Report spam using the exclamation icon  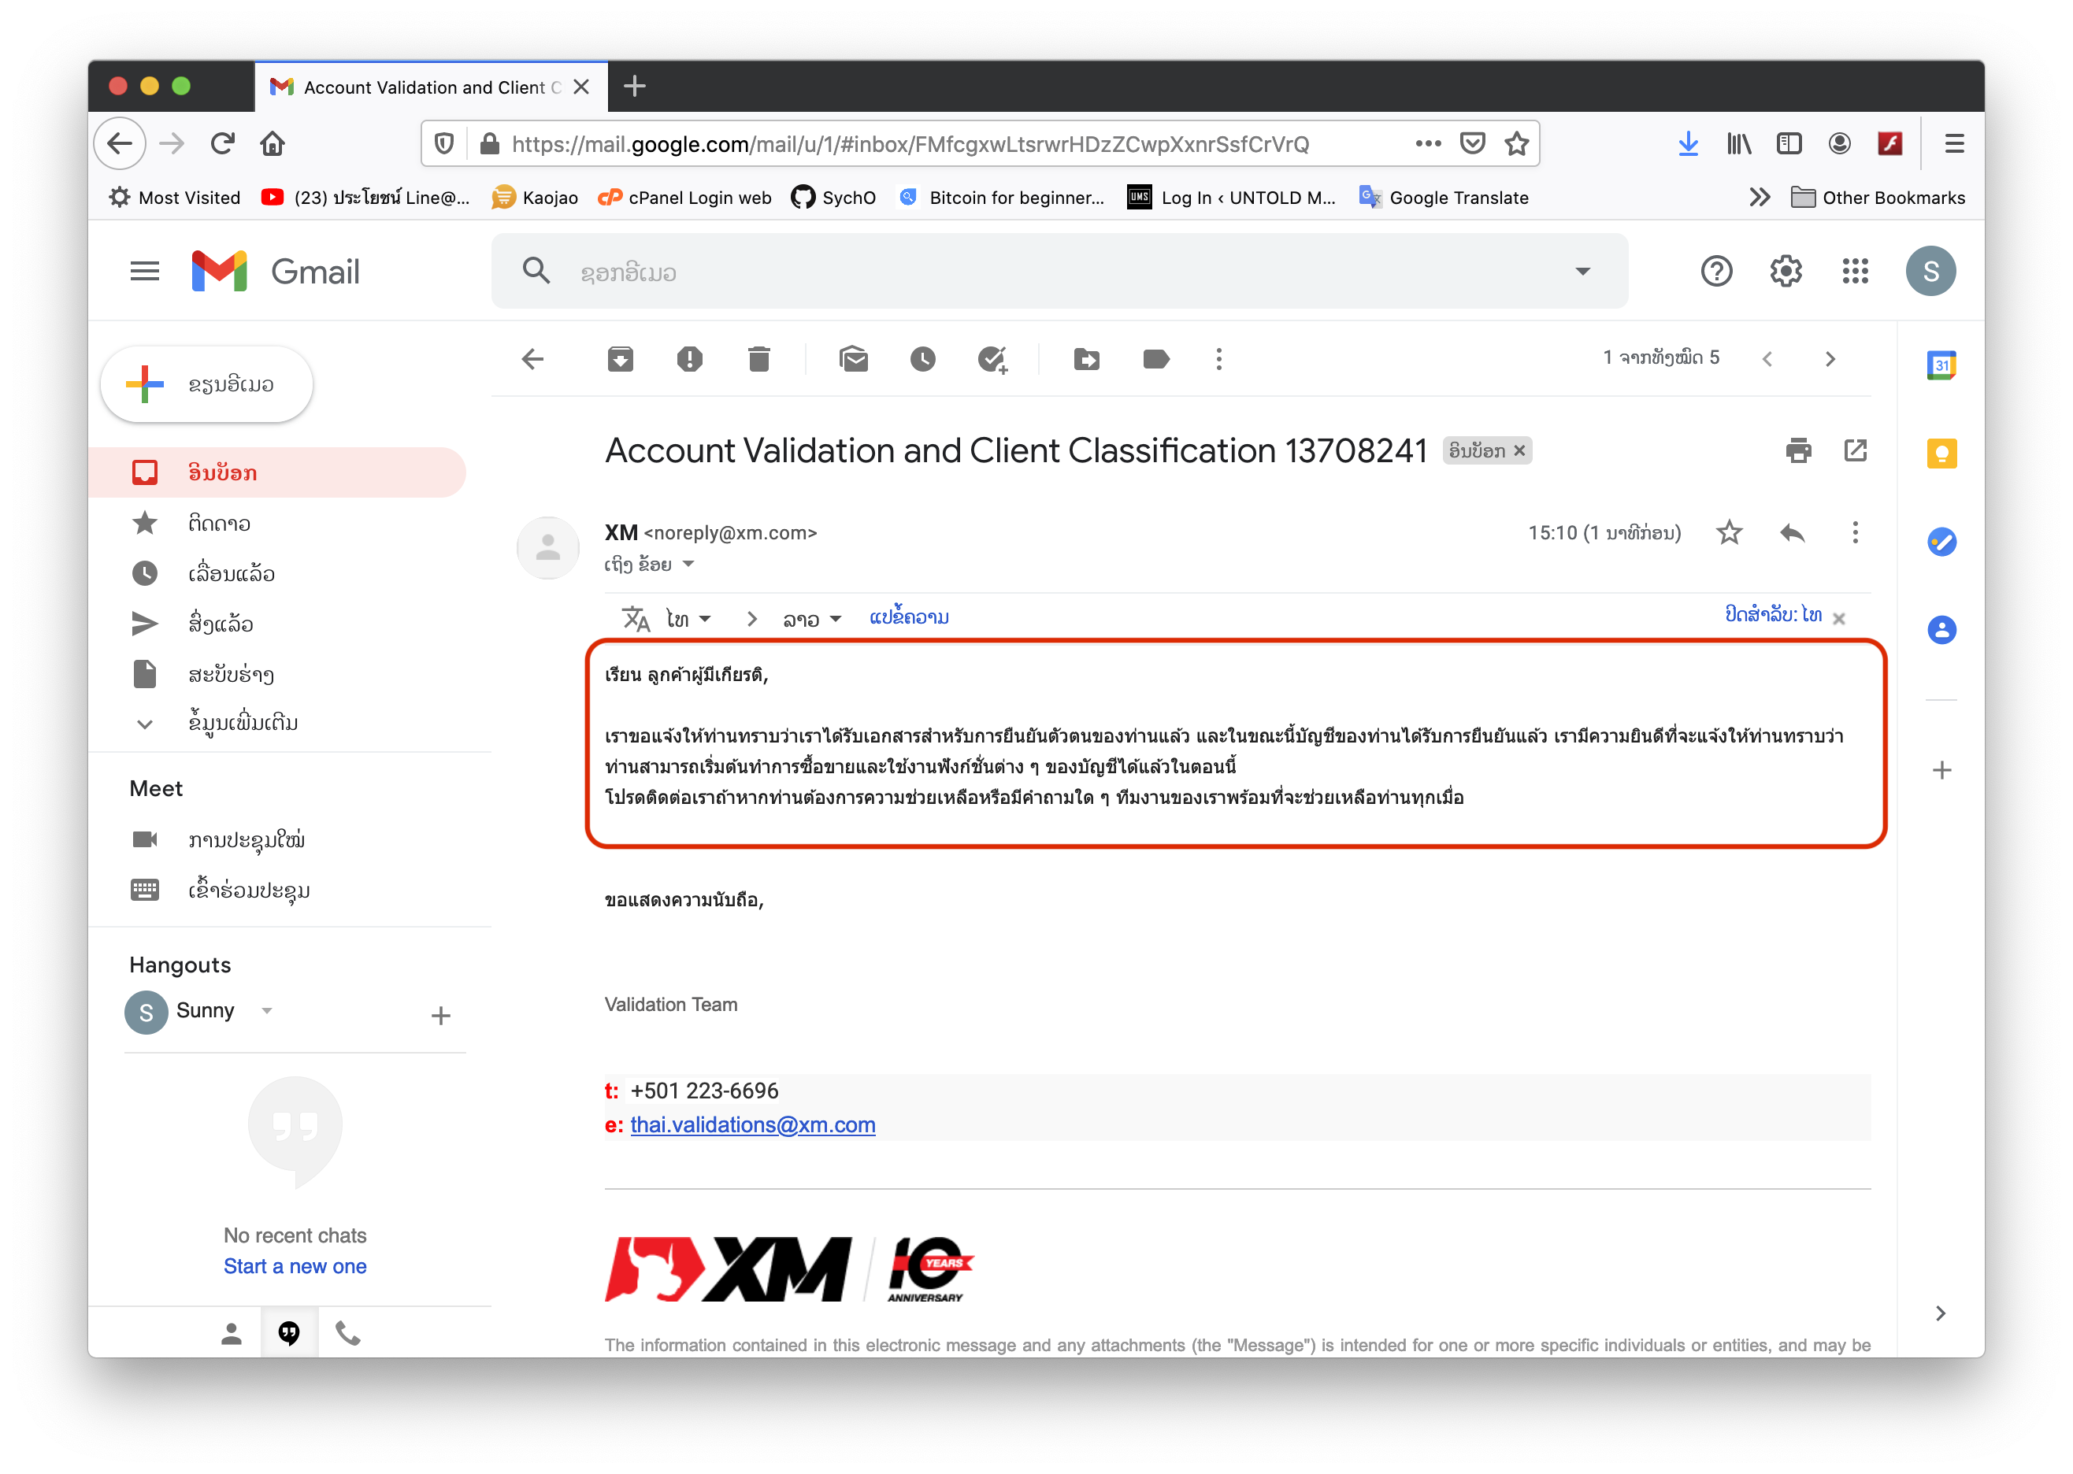(x=690, y=359)
